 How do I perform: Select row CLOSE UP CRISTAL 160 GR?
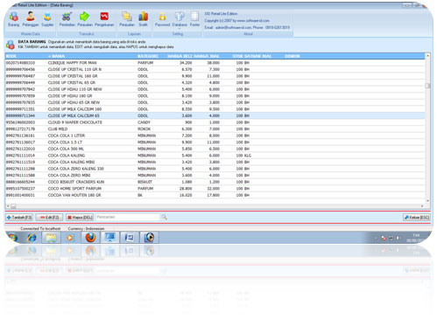tap(215, 76)
